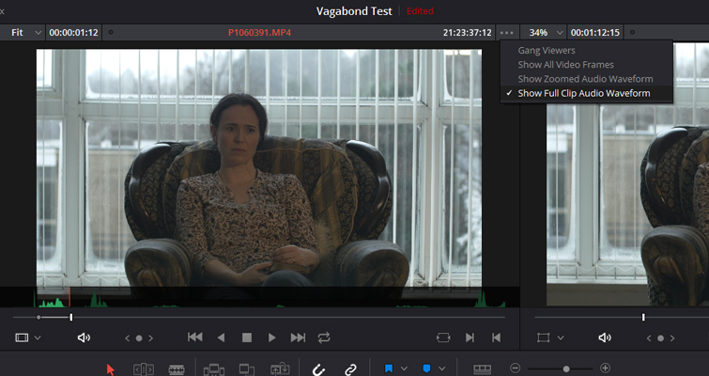
Task: Open the Fit zoom dropdown
Action: 26,32
